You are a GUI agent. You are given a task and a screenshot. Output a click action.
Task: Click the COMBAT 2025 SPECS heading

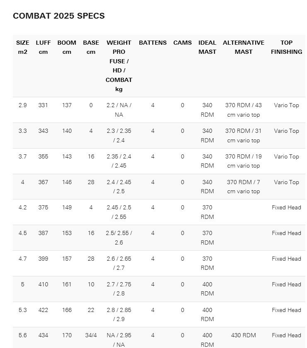59,16
